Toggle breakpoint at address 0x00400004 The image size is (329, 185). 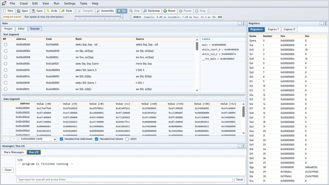click(6, 51)
